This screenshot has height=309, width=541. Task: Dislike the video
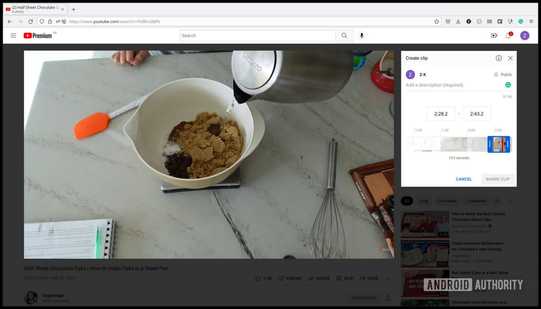coord(290,278)
